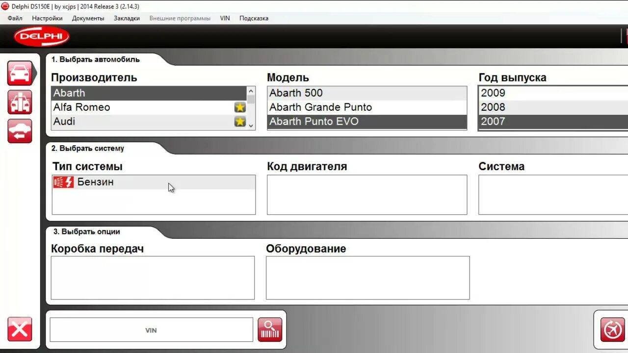
Task: Click inside the VIN input field
Action: point(151,330)
